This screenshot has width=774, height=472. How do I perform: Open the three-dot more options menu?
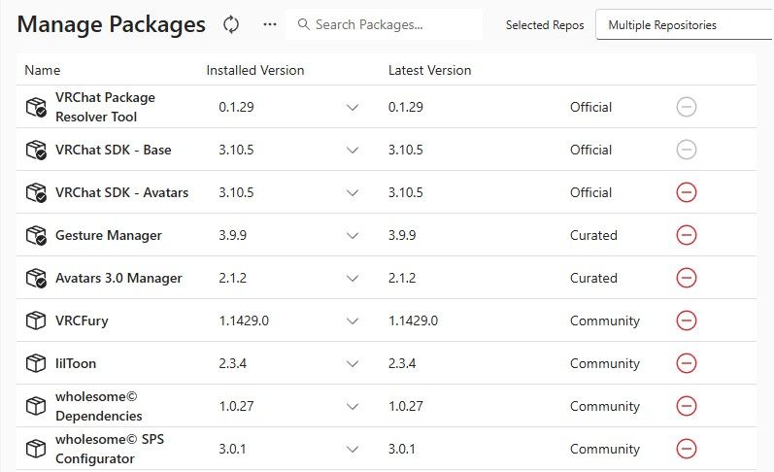click(x=270, y=24)
